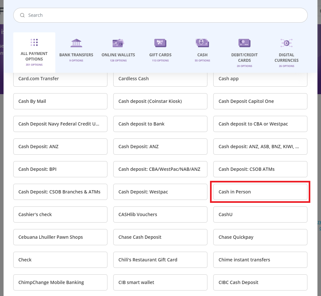Select Cash By Mail option

(60, 101)
